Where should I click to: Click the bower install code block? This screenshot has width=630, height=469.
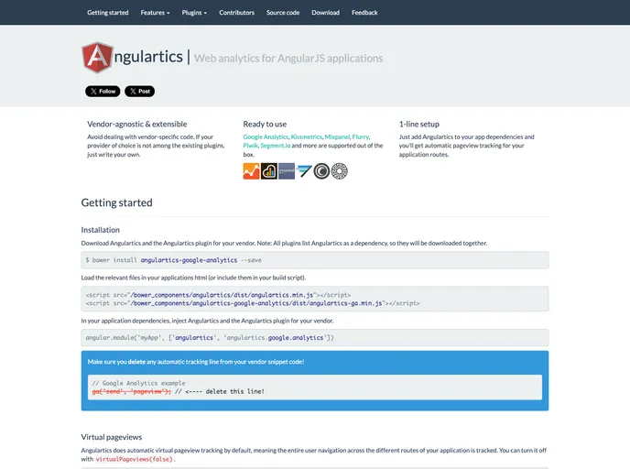(315, 260)
